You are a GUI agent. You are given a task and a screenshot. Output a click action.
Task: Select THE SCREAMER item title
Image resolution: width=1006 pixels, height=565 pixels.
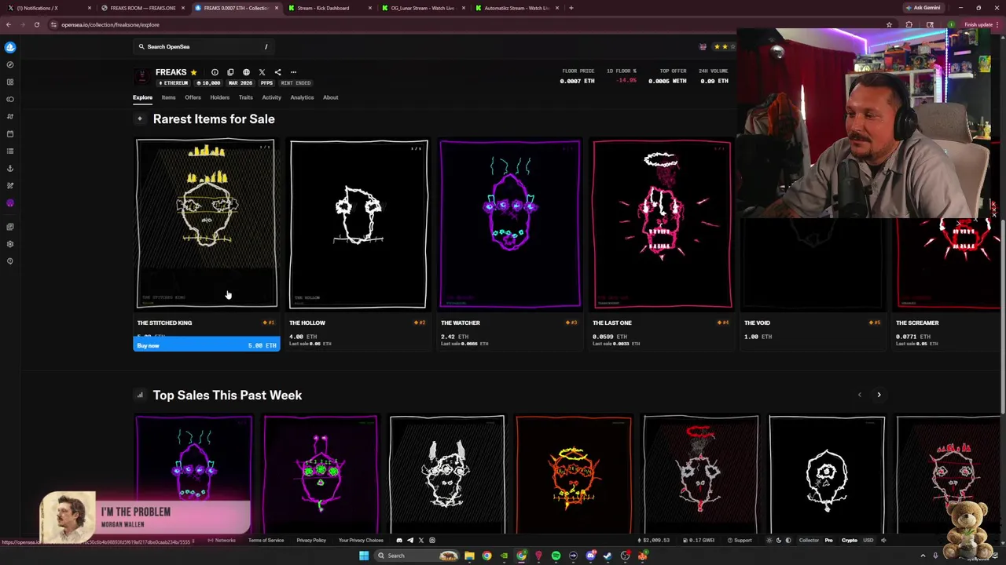pos(917,323)
